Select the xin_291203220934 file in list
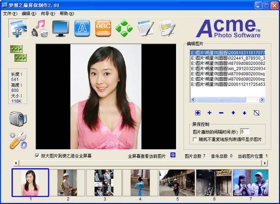Image resolution: width=280 pixels, height=204 pixels. 227,69
